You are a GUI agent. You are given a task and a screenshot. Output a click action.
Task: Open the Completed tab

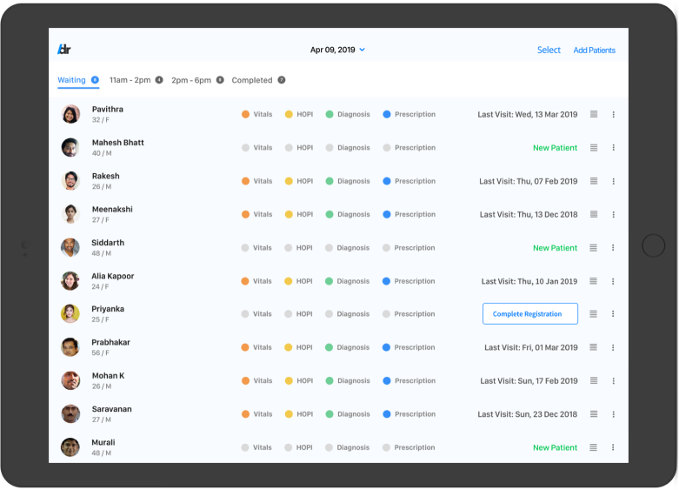coord(251,80)
